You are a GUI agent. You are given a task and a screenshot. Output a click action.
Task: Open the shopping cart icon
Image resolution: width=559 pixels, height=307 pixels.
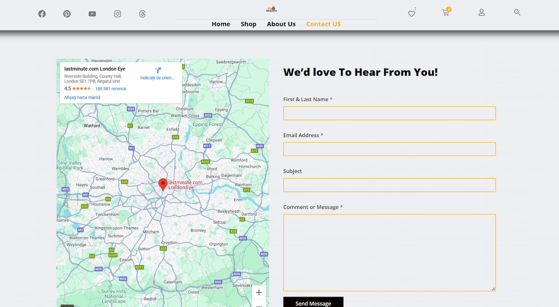click(x=446, y=13)
